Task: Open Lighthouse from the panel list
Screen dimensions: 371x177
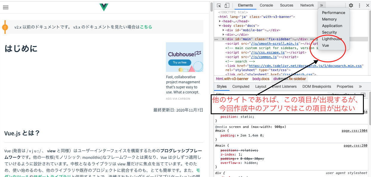Action: 332,39
